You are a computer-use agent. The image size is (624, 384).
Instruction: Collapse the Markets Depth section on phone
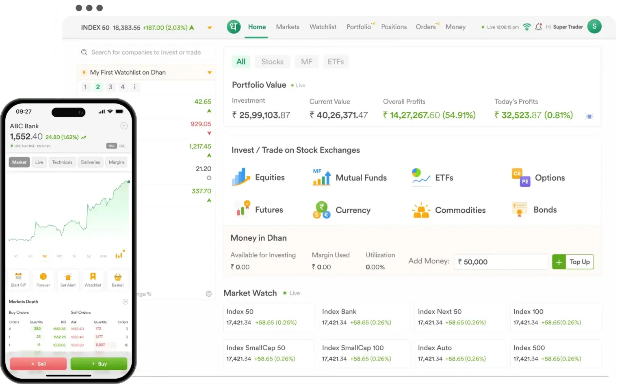[x=126, y=302]
